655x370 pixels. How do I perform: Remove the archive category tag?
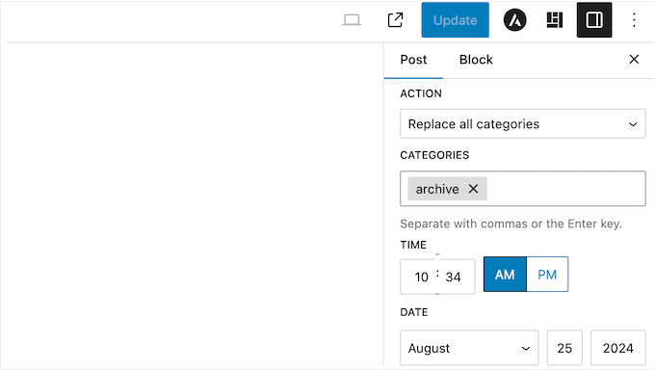coord(473,189)
